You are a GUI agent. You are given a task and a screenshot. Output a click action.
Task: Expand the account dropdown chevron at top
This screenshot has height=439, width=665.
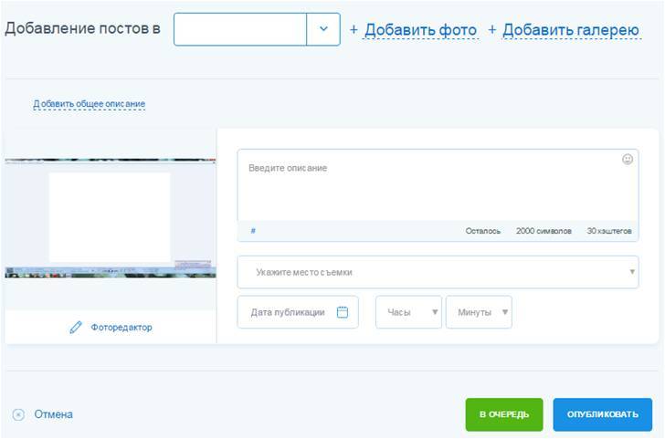(x=323, y=29)
